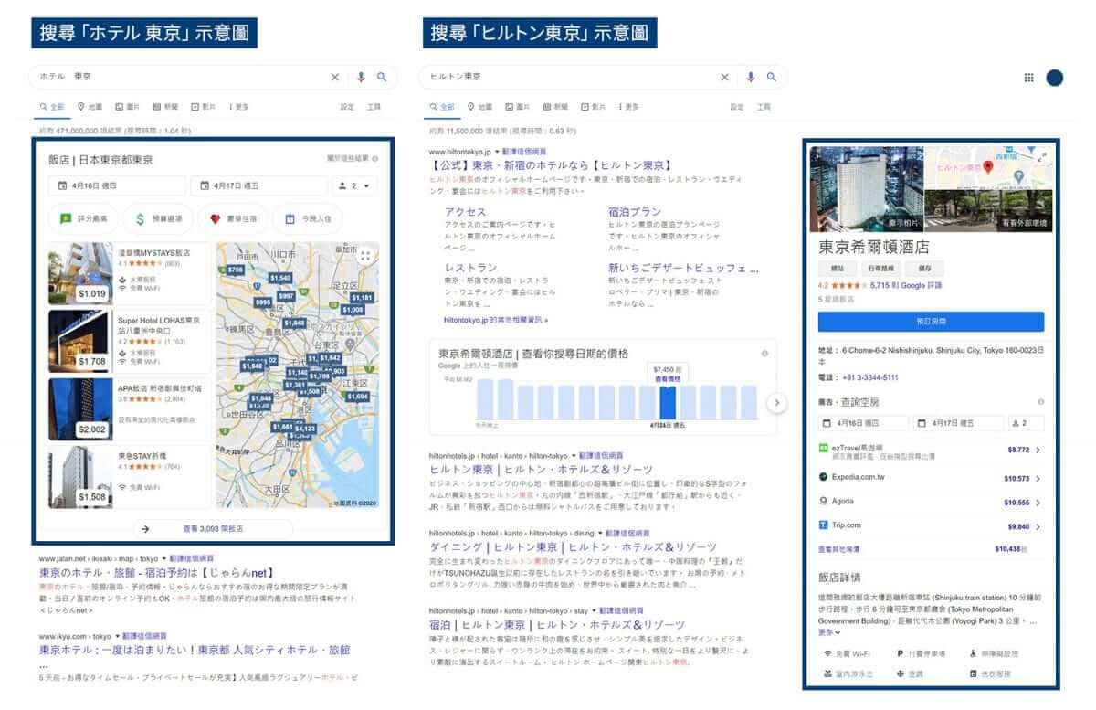The width and height of the screenshot is (1096, 710).
Task: Click the info icon on price chart card
Action: (x=764, y=353)
